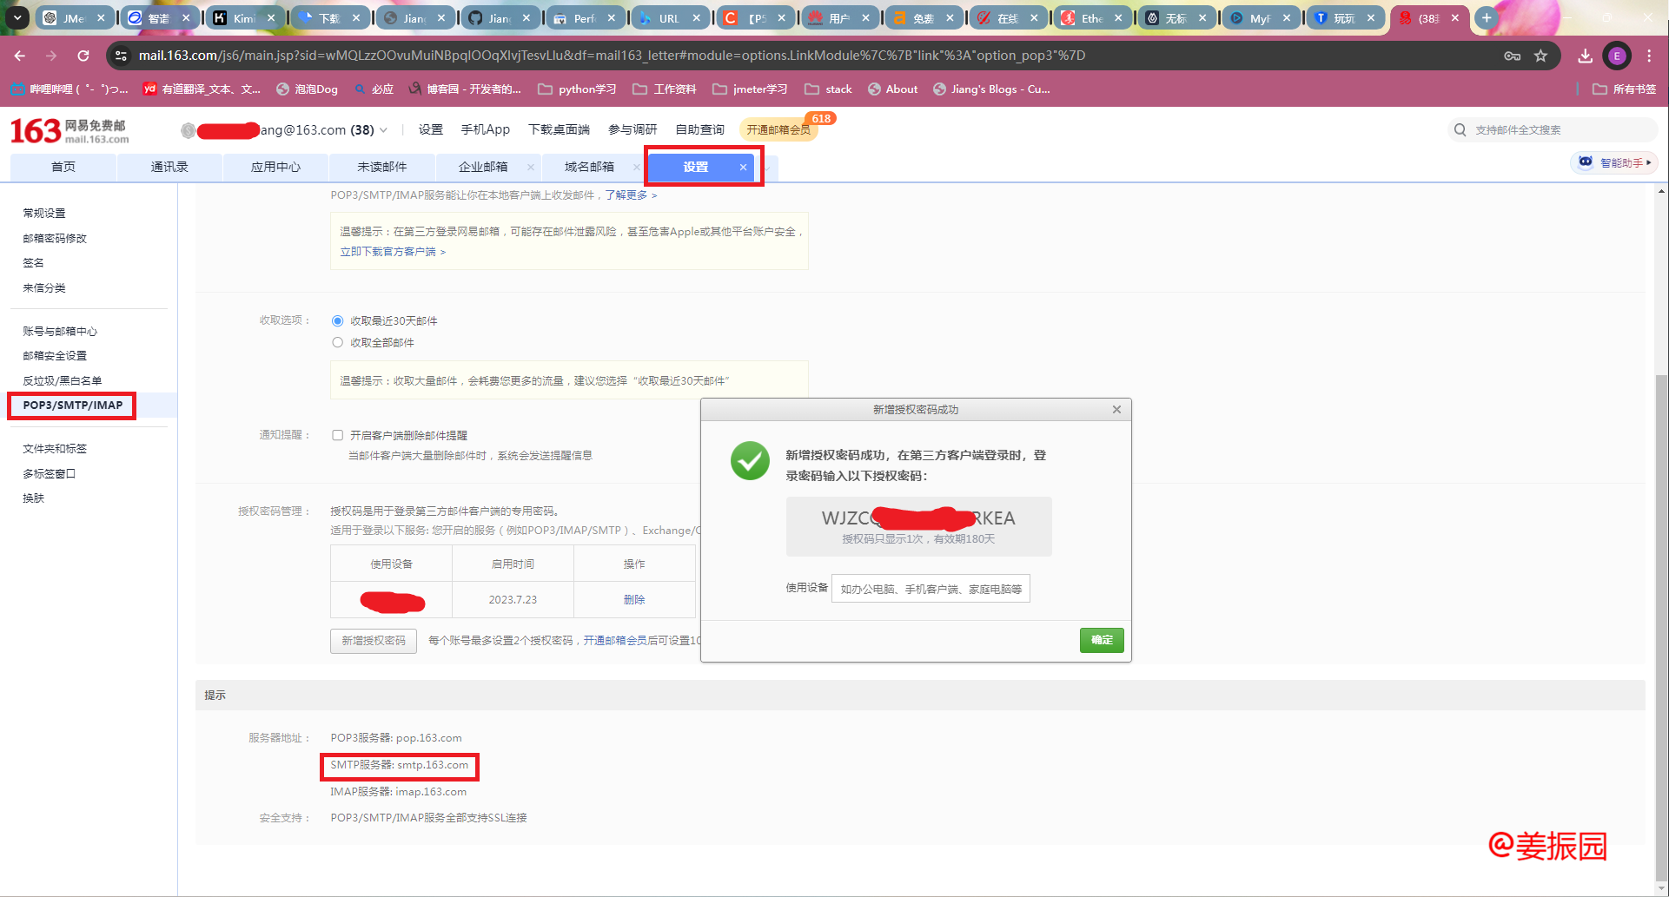The height and width of the screenshot is (897, 1669).
Task: Open the 首页 mail tab
Action: pyautogui.click(x=63, y=168)
